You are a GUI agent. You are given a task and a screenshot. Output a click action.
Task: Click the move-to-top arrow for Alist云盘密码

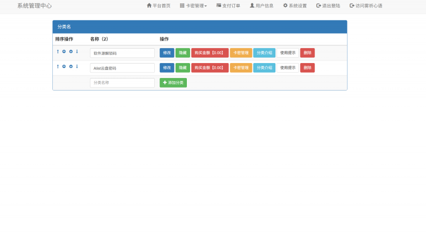click(58, 67)
